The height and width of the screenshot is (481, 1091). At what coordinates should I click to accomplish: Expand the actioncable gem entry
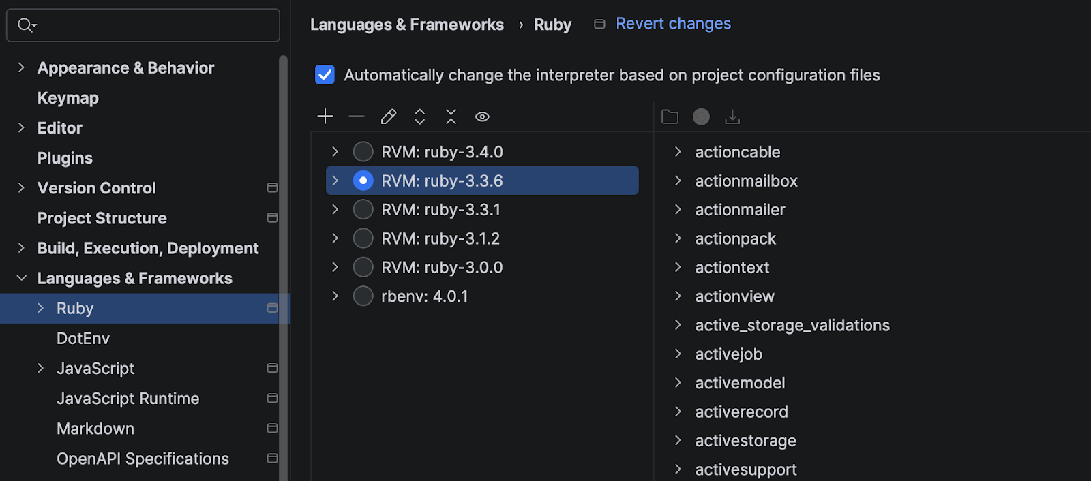click(x=678, y=152)
